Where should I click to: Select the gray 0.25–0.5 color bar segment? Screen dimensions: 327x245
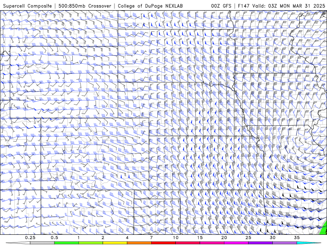pos(42,243)
